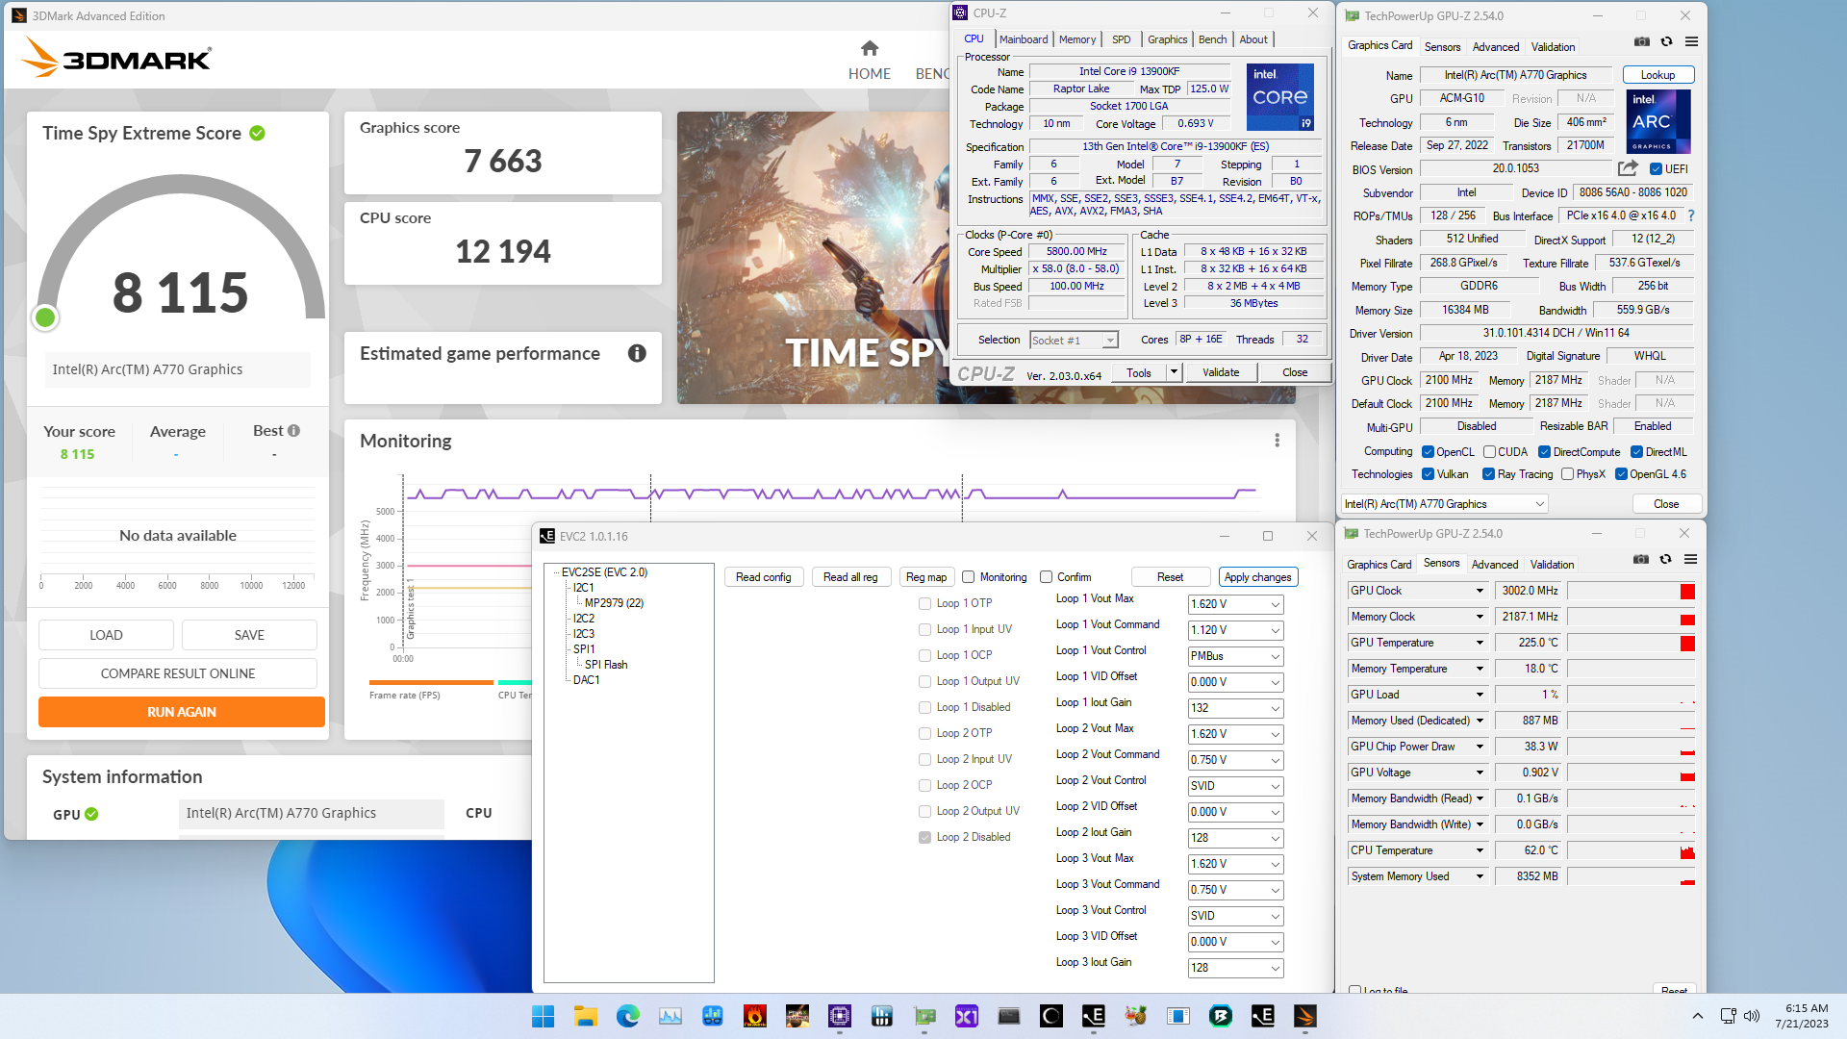
Task: Open the Monitoring three-dot menu
Action: [1277, 441]
